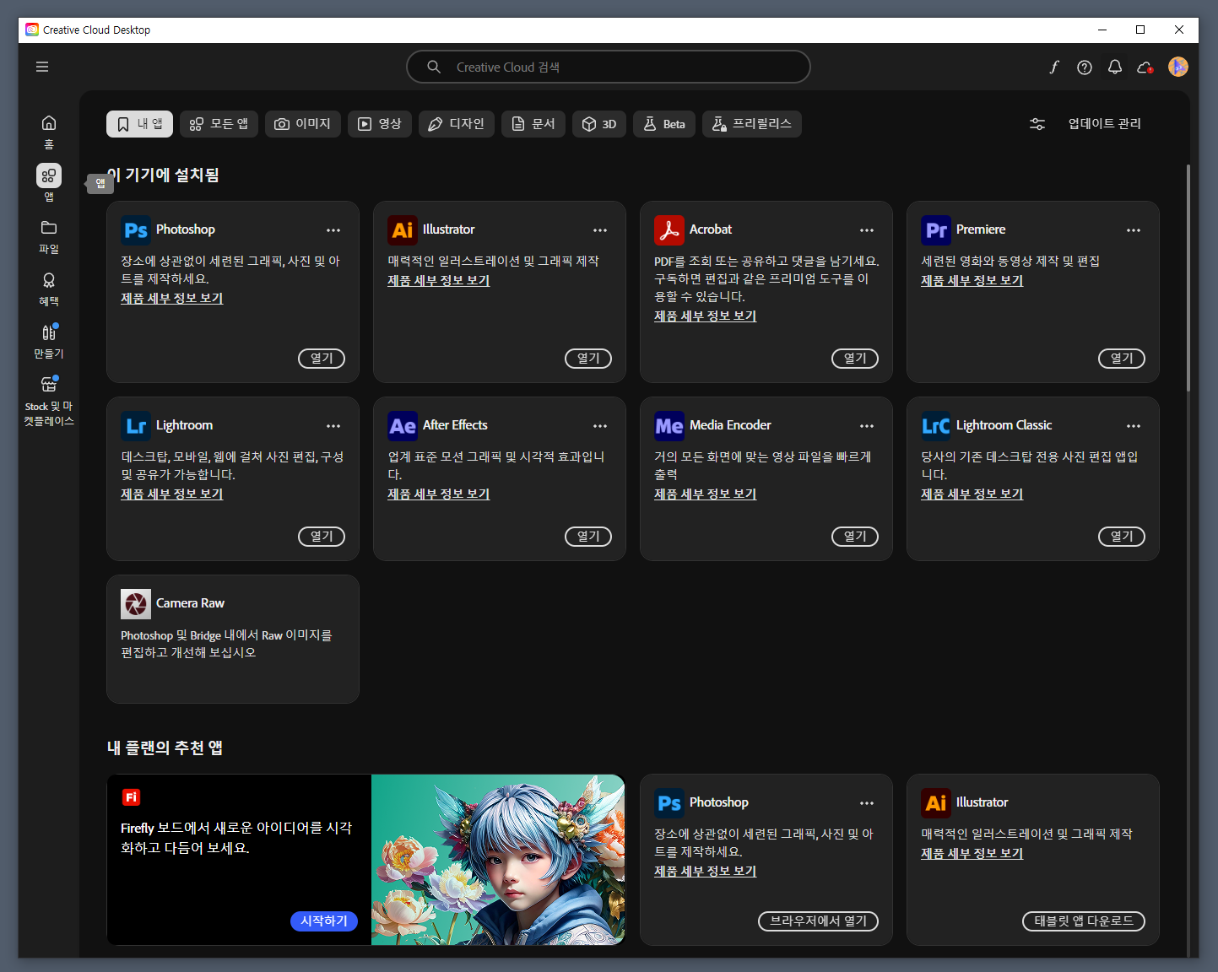Launch Media Encoder with its 열기 button
This screenshot has height=972, width=1218.
[x=855, y=537]
